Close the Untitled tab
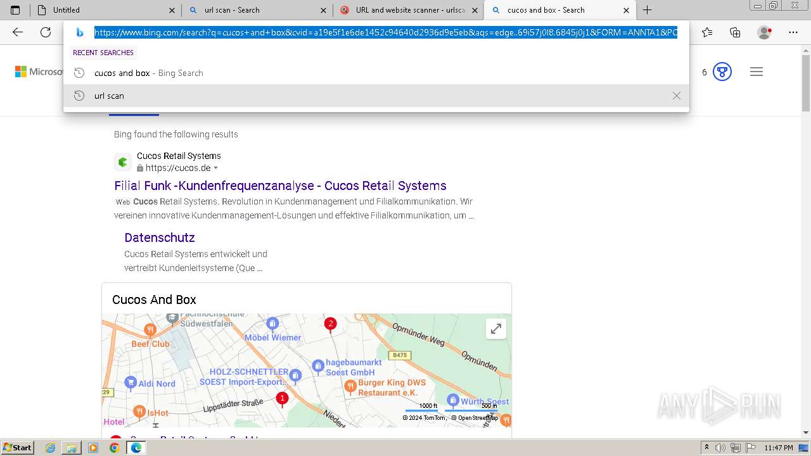 [x=172, y=10]
